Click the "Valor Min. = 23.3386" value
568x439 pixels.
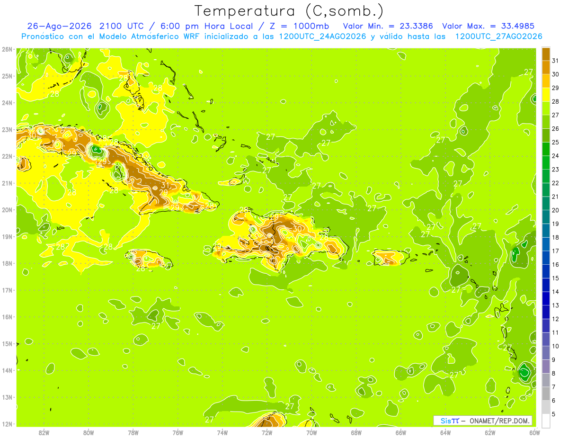[x=389, y=26]
